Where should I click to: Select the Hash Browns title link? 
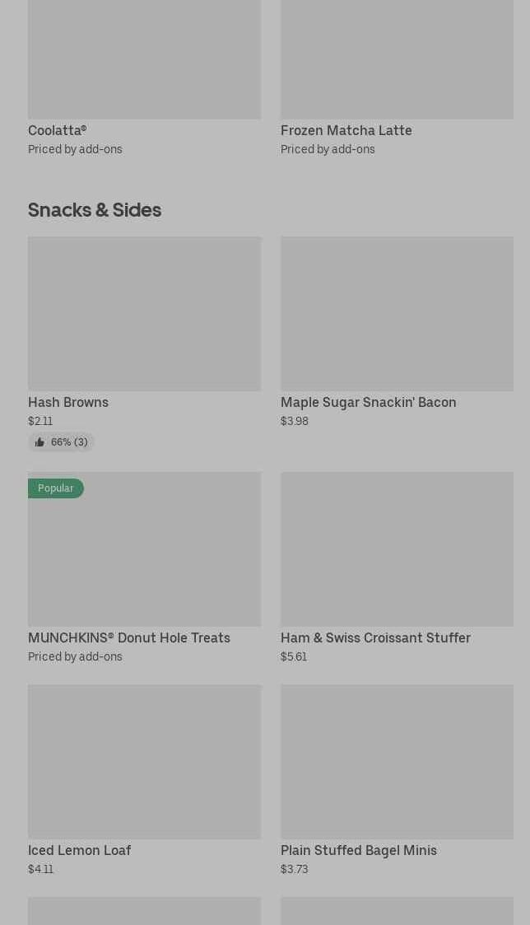point(68,402)
